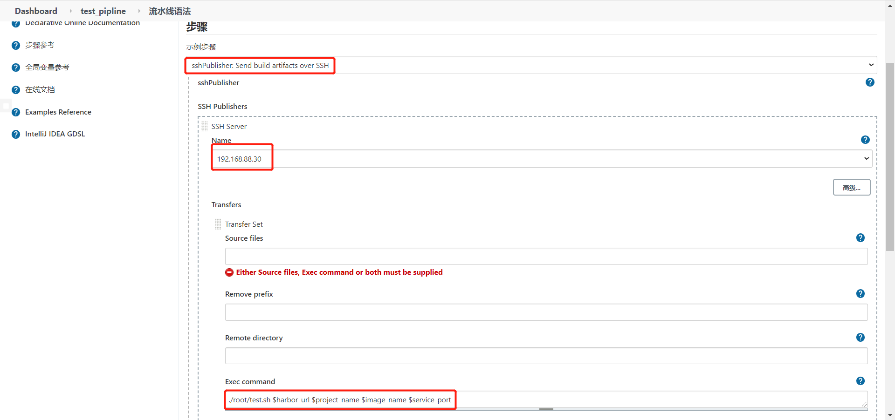The width and height of the screenshot is (895, 420).
Task: Click the Transfer Set label text
Action: (244, 224)
